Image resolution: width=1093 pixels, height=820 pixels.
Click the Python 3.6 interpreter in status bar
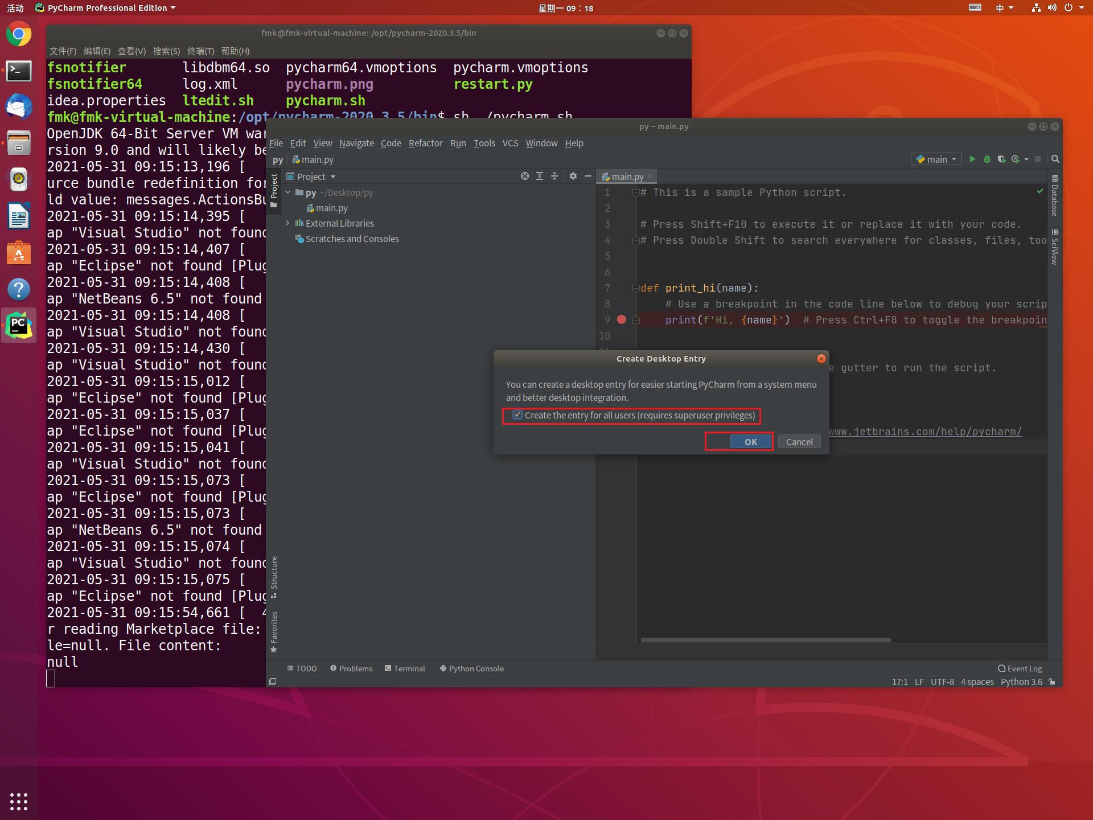1021,682
